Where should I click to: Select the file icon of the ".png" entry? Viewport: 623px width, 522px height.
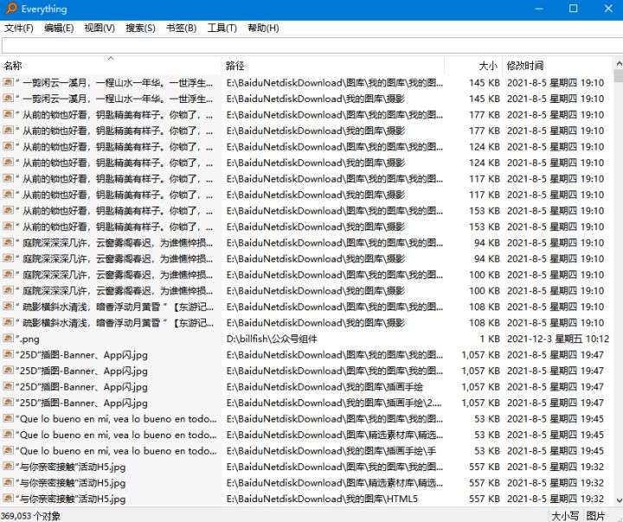[8, 339]
